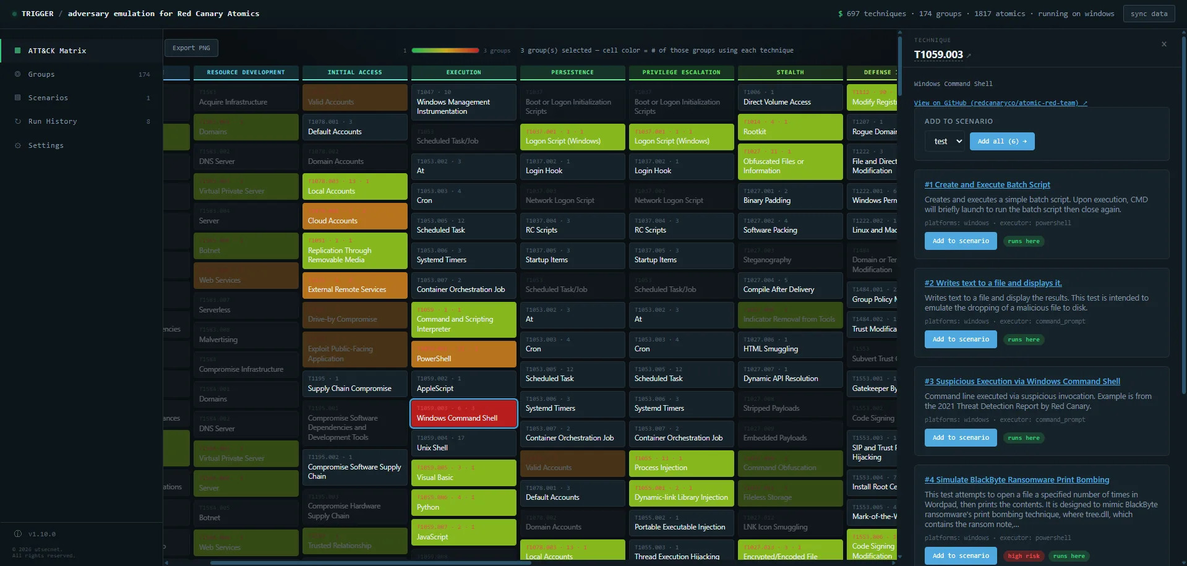The image size is (1187, 566).
Task: Select the Cloud Accounts cell
Action: coord(354,217)
